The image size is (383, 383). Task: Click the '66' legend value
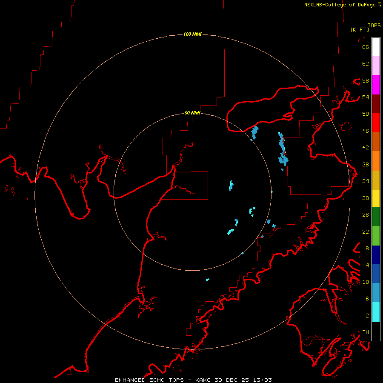[x=366, y=47]
